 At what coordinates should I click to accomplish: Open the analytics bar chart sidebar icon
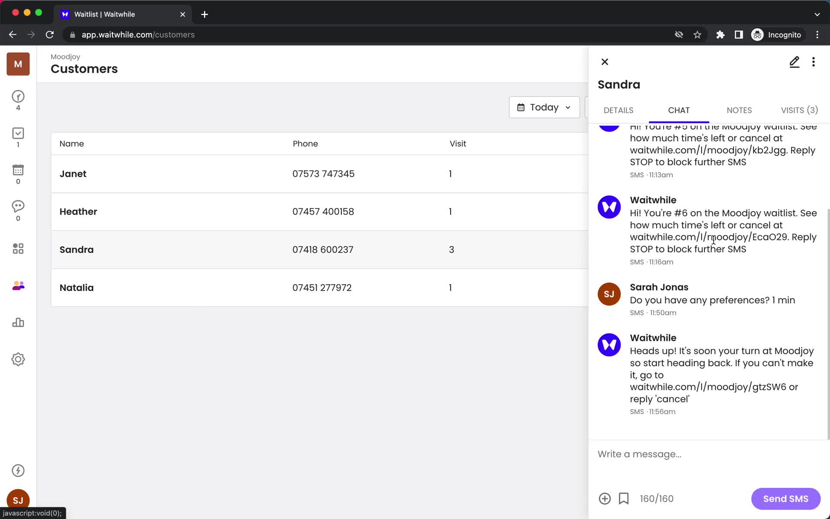(18, 323)
